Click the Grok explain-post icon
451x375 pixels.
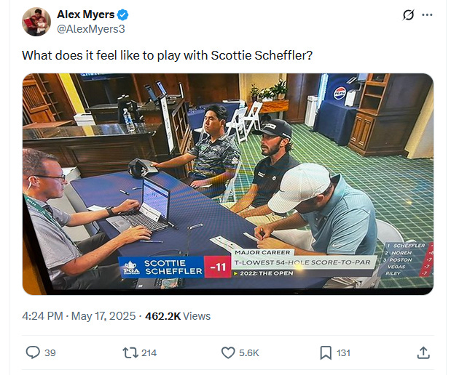[408, 15]
